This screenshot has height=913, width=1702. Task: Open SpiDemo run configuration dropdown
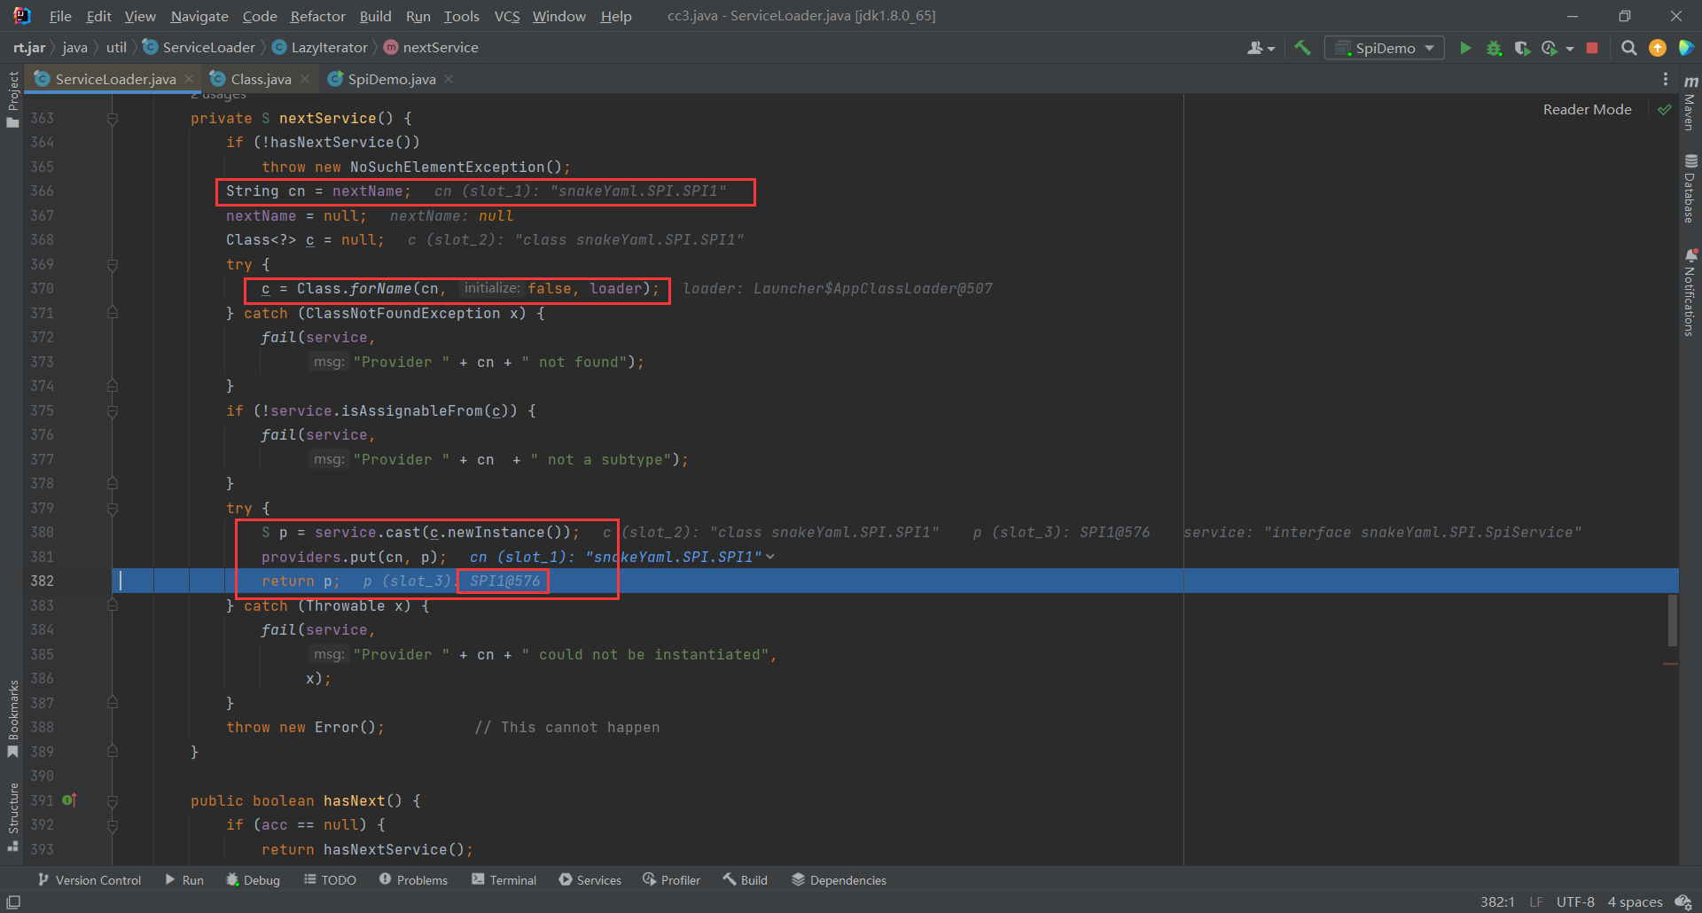(x=1384, y=48)
